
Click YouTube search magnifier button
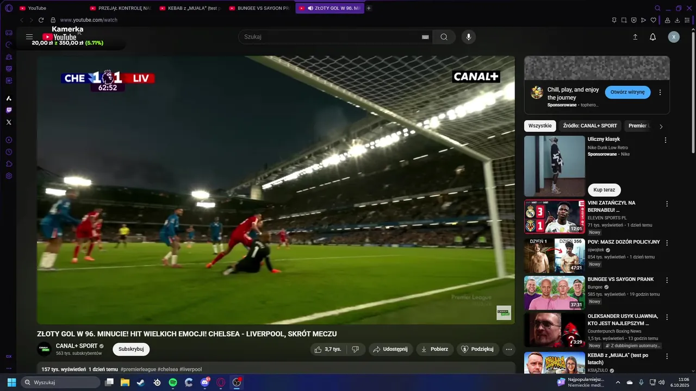(x=444, y=37)
